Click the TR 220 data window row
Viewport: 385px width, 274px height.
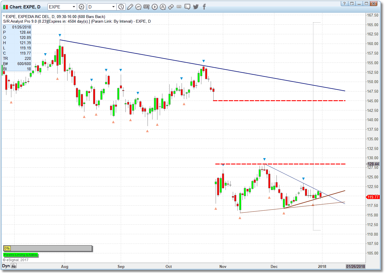(x=17, y=58)
